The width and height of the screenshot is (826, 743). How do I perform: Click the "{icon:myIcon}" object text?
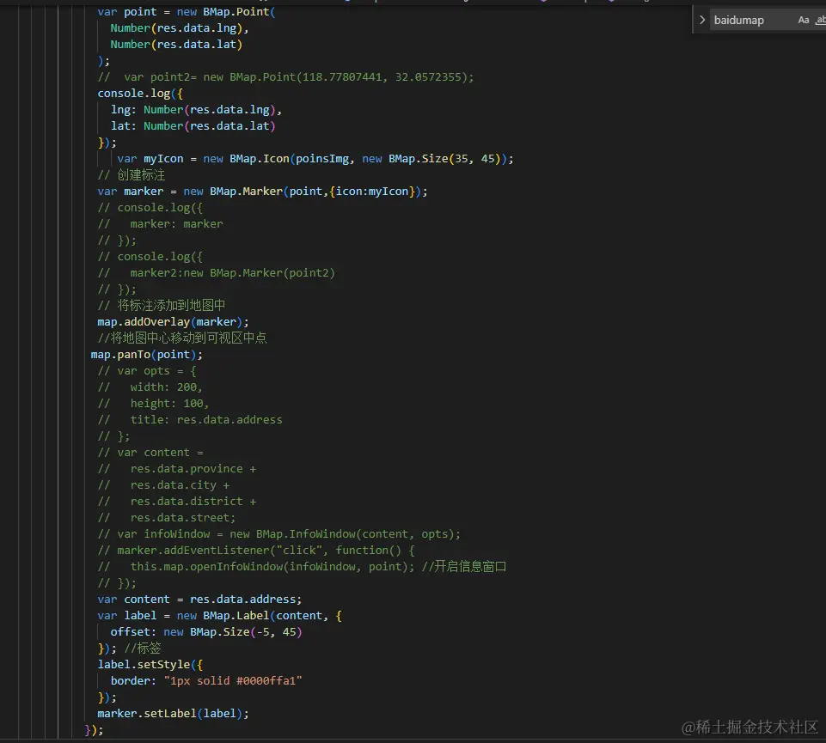coord(372,192)
